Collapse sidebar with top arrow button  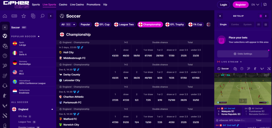pyautogui.click(x=51, y=16)
